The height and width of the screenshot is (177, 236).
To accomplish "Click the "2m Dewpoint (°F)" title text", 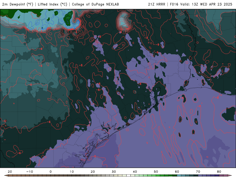I will pos(17,4).
